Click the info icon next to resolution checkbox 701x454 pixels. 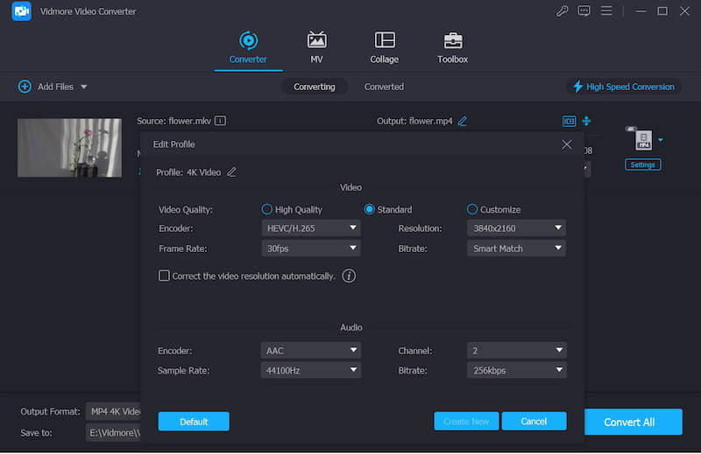[x=349, y=276]
